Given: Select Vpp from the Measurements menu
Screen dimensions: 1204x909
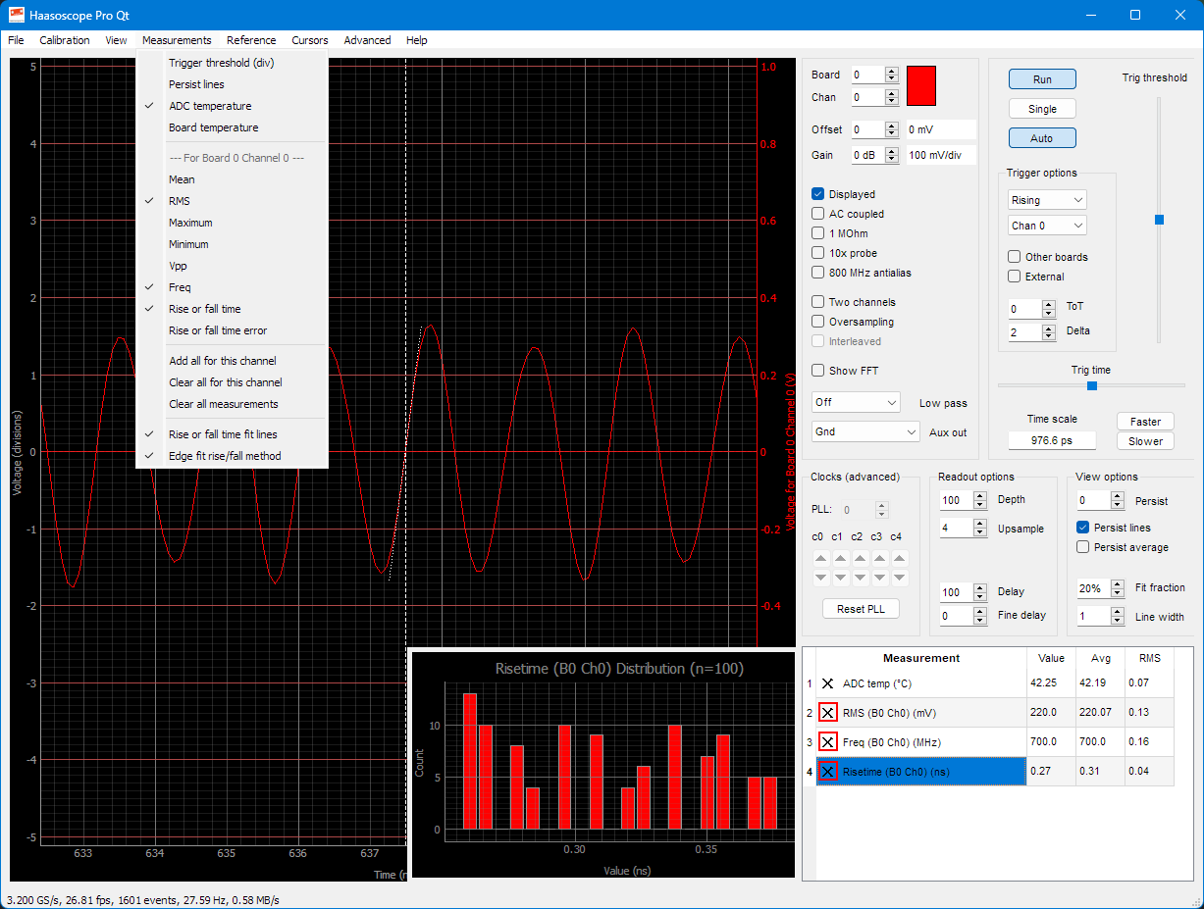Looking at the screenshot, I should (x=178, y=266).
